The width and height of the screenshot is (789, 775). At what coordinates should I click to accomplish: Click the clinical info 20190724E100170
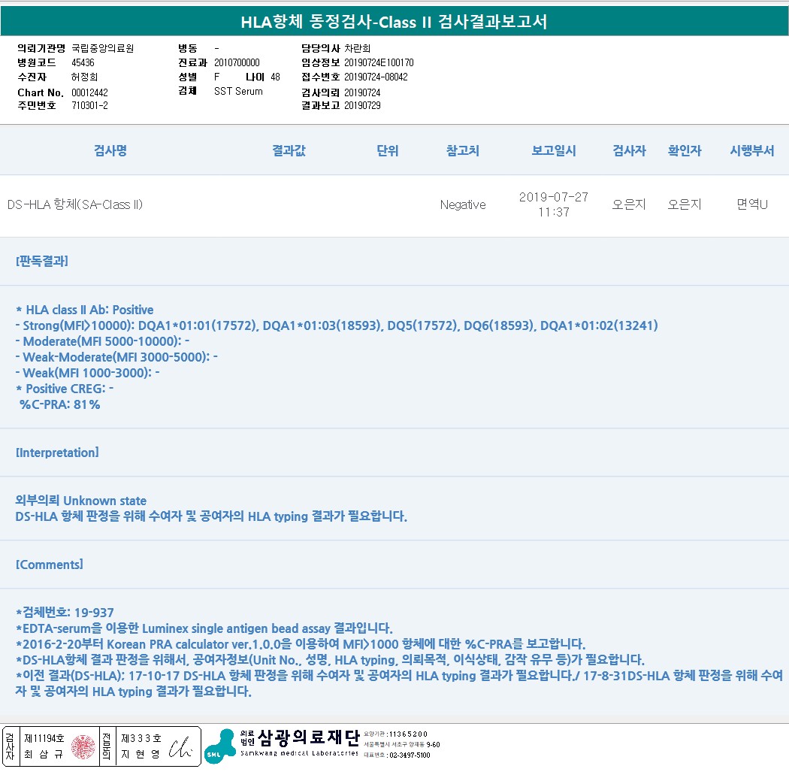[x=379, y=62]
